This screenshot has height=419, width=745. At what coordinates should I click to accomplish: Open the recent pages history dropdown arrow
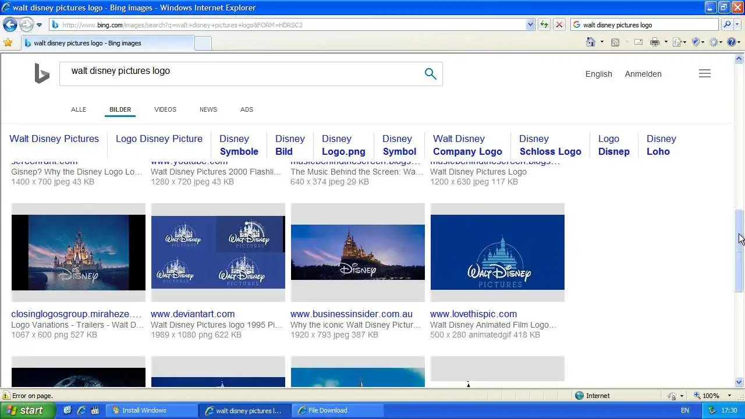point(39,25)
